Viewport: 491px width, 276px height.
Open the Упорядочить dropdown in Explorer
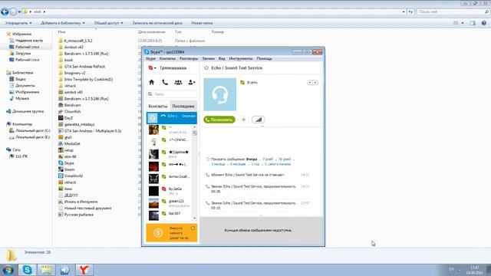(x=18, y=23)
